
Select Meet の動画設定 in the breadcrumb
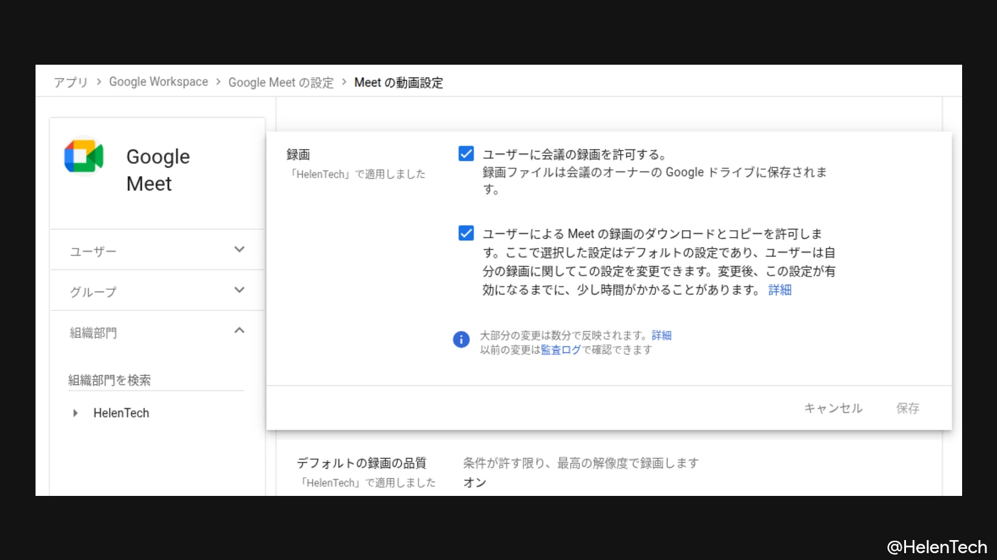(399, 82)
